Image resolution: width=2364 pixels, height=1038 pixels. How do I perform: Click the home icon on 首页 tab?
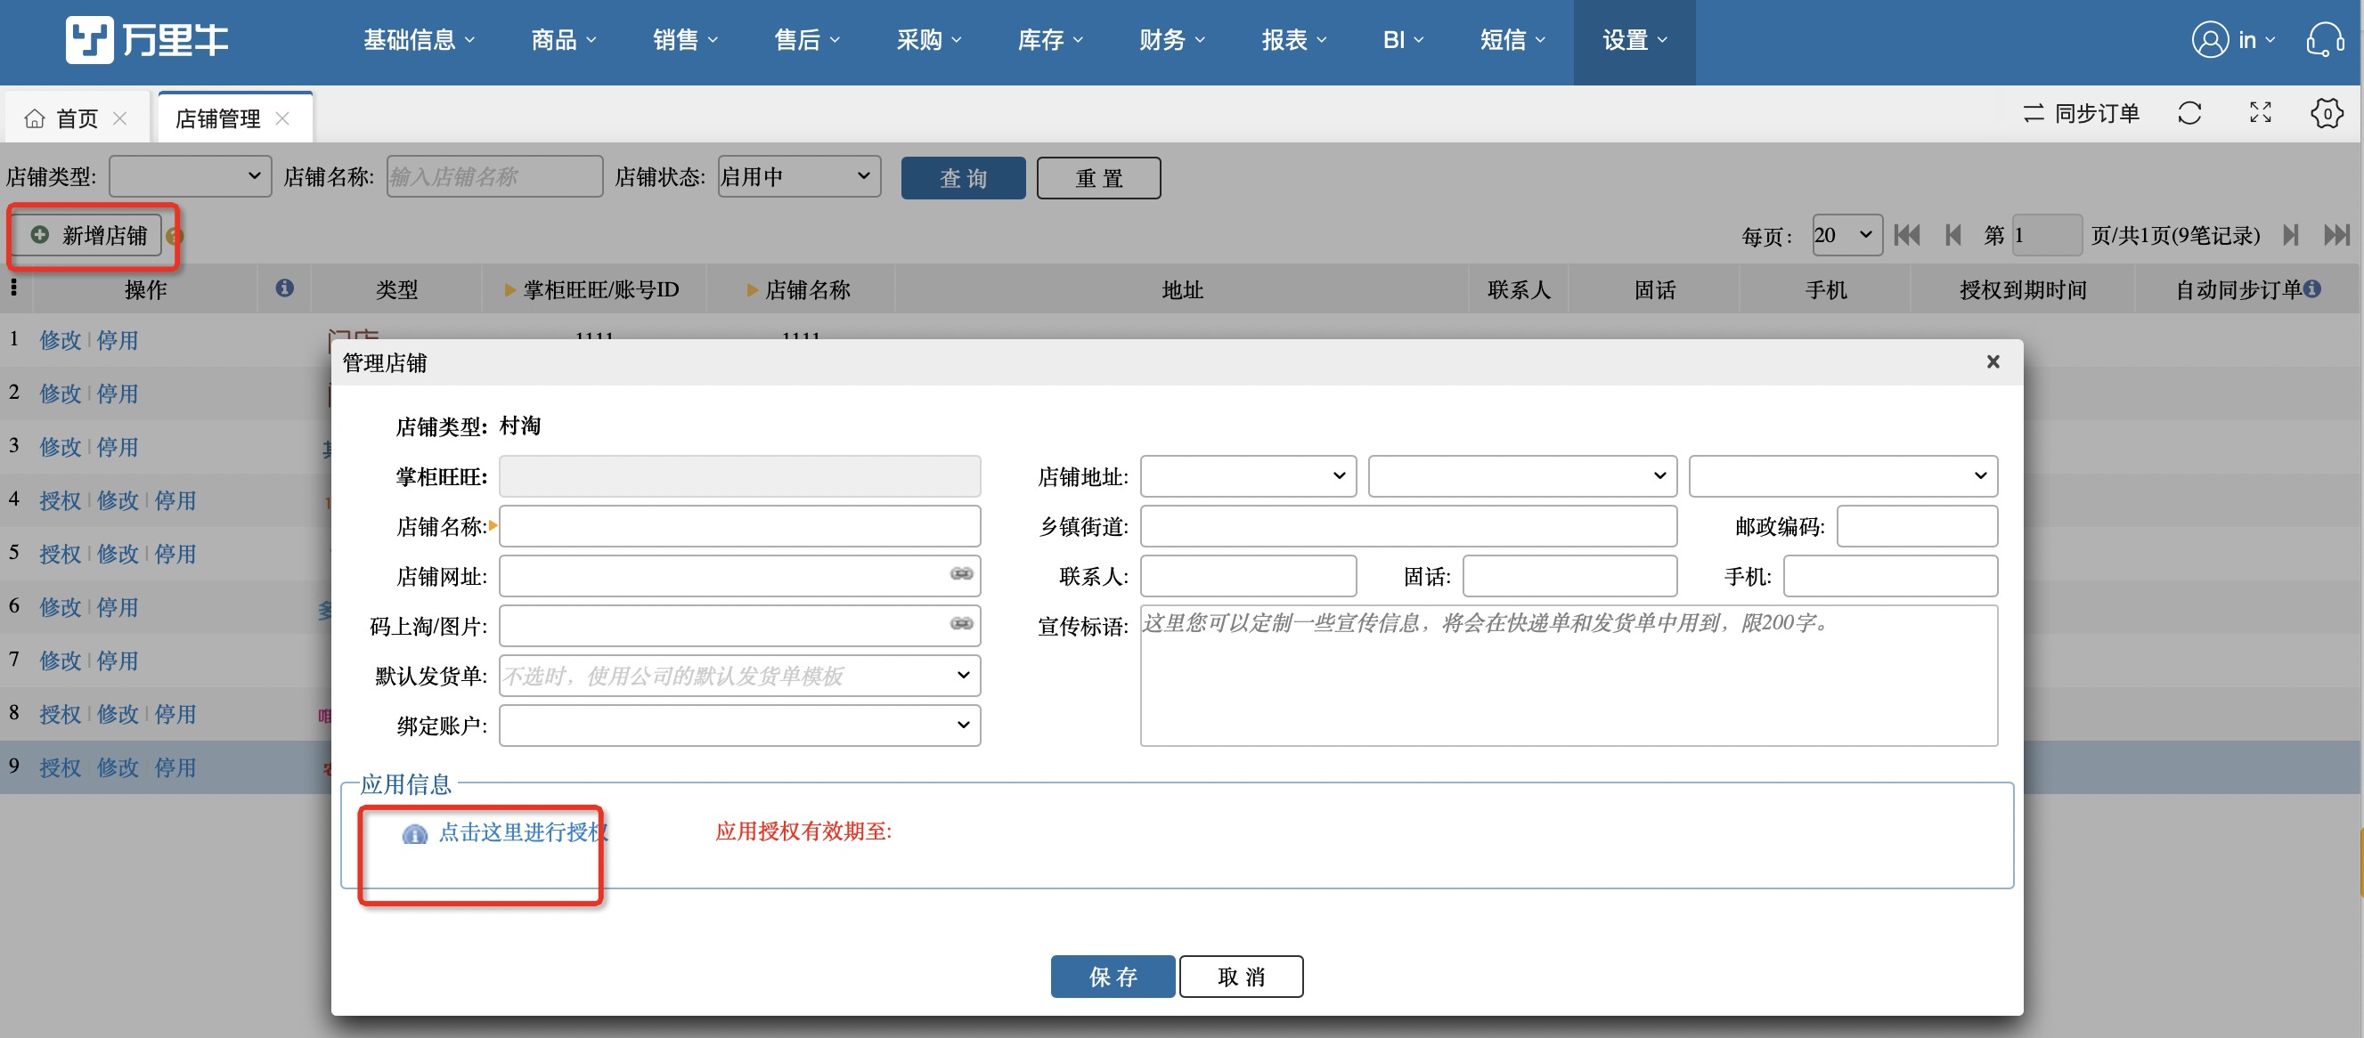click(x=35, y=118)
